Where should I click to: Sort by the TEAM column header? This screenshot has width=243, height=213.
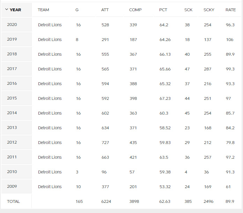pos(43,10)
